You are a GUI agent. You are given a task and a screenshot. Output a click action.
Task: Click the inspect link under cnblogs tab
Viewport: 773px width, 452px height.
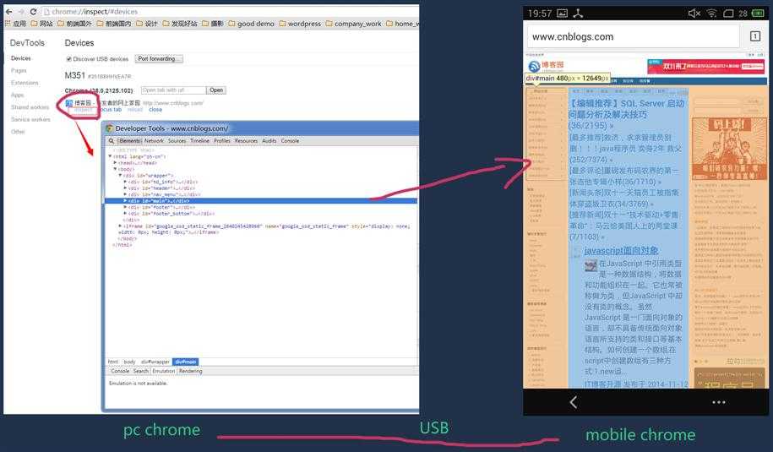click(83, 110)
